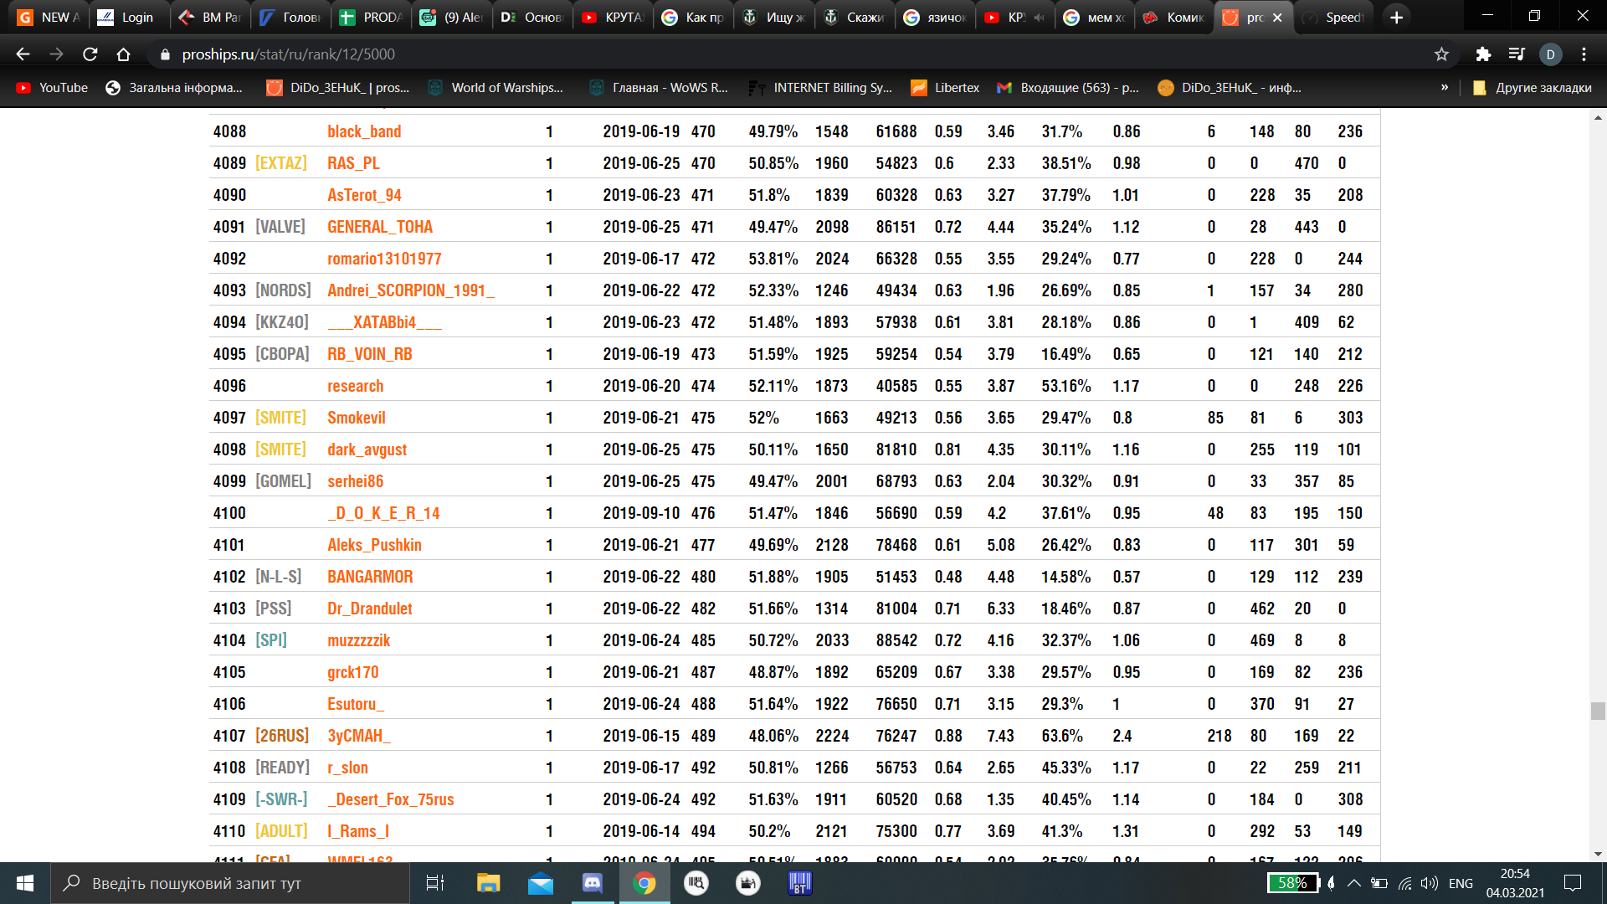Open player link GENERAL_TOHA
The height and width of the screenshot is (904, 1607).
380,227
